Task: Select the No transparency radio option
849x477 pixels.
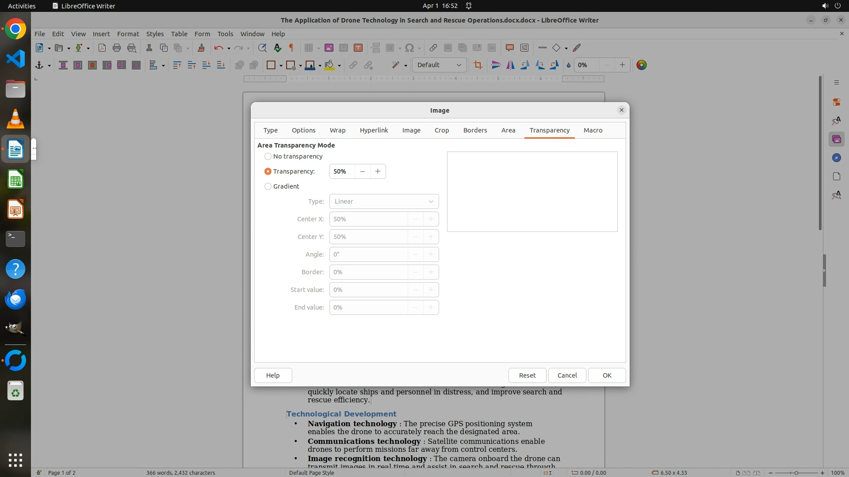Action: [x=268, y=156]
